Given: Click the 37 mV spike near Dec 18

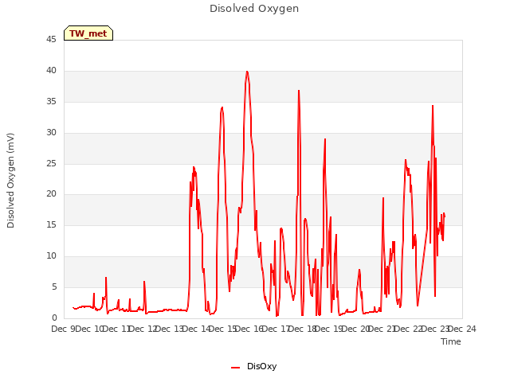Looking at the screenshot, I should coord(299,91).
